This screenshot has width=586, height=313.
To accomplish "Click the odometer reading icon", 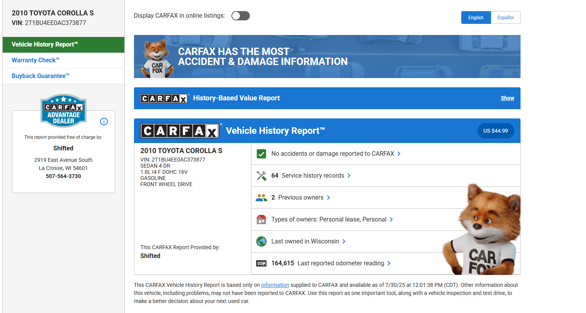I will 261,263.
